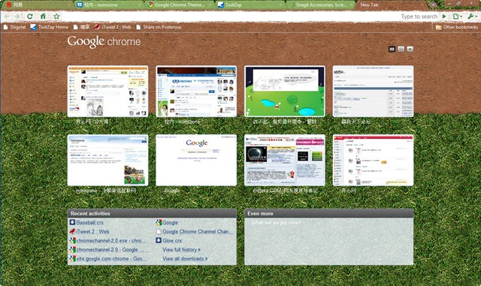This screenshot has width=481, height=286.
Task: Select the New Tab tab
Action: tap(391, 5)
